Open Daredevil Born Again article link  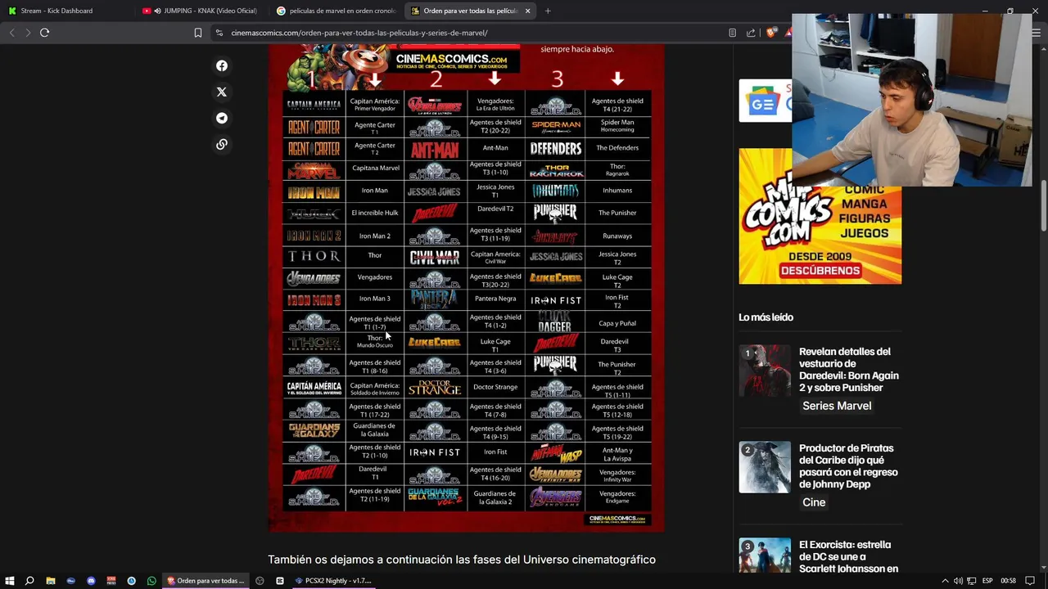(848, 370)
